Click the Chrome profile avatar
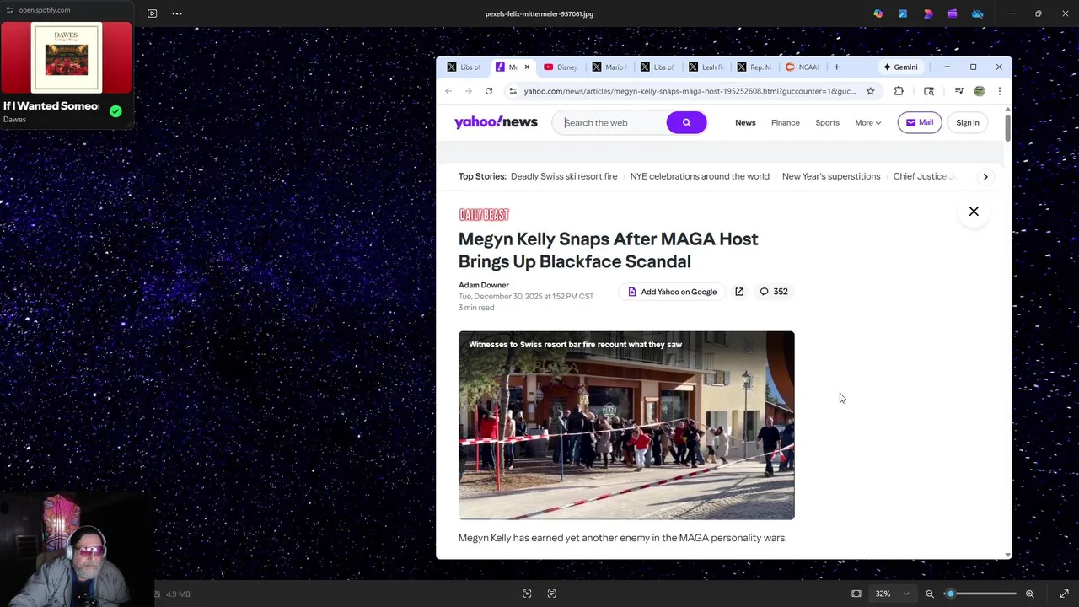 (x=980, y=91)
